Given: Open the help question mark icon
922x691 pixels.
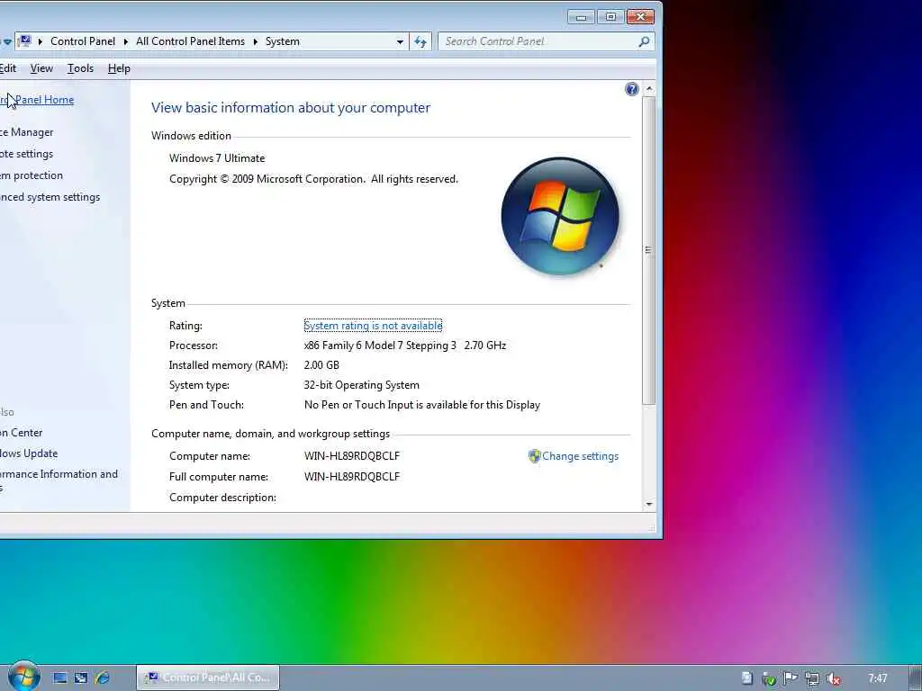Looking at the screenshot, I should click(x=631, y=89).
